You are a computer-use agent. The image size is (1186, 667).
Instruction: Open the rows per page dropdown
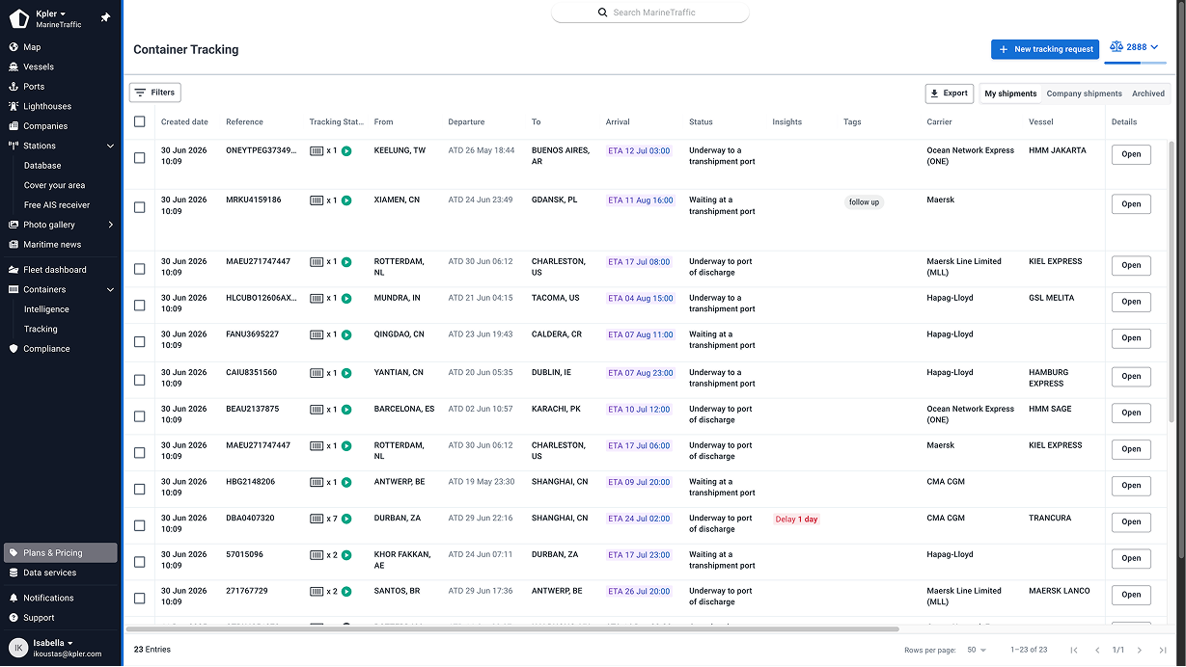tap(977, 651)
